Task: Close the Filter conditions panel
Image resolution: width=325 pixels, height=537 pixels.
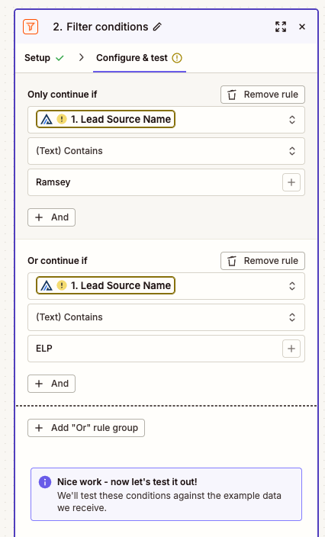Action: tap(301, 27)
